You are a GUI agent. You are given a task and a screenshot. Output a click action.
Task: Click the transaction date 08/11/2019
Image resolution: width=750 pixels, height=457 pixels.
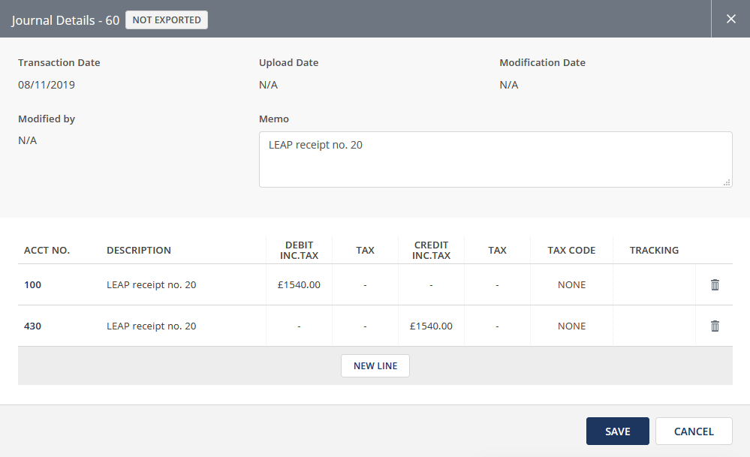tap(47, 85)
